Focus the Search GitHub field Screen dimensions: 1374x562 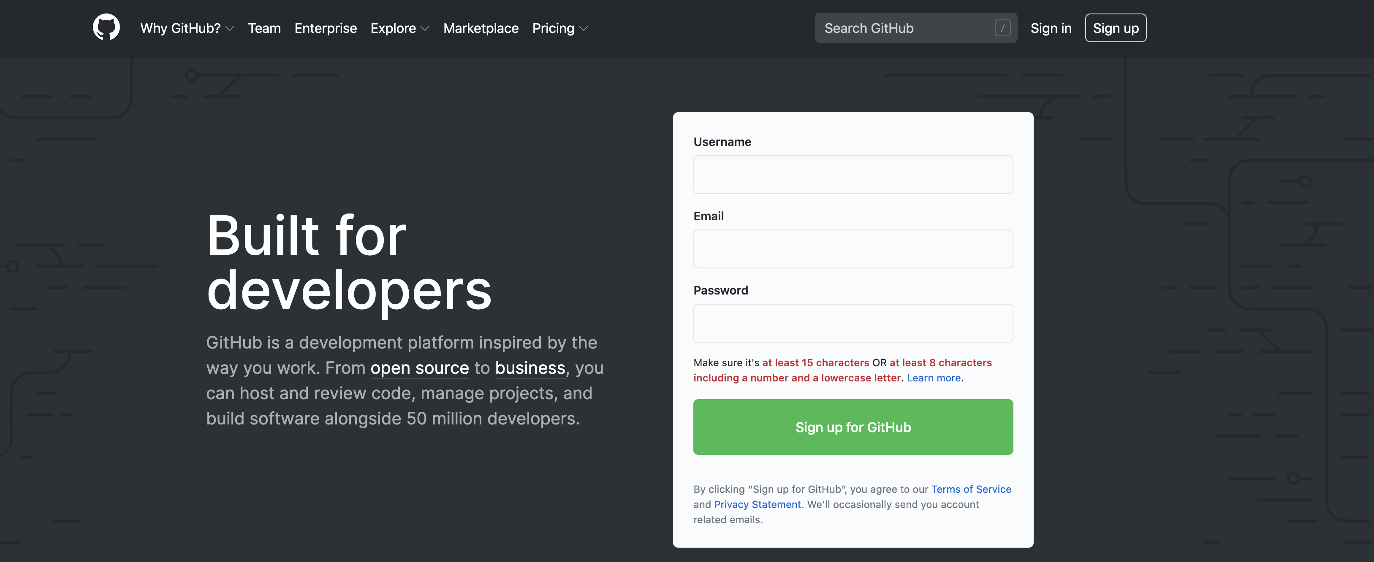coord(902,28)
